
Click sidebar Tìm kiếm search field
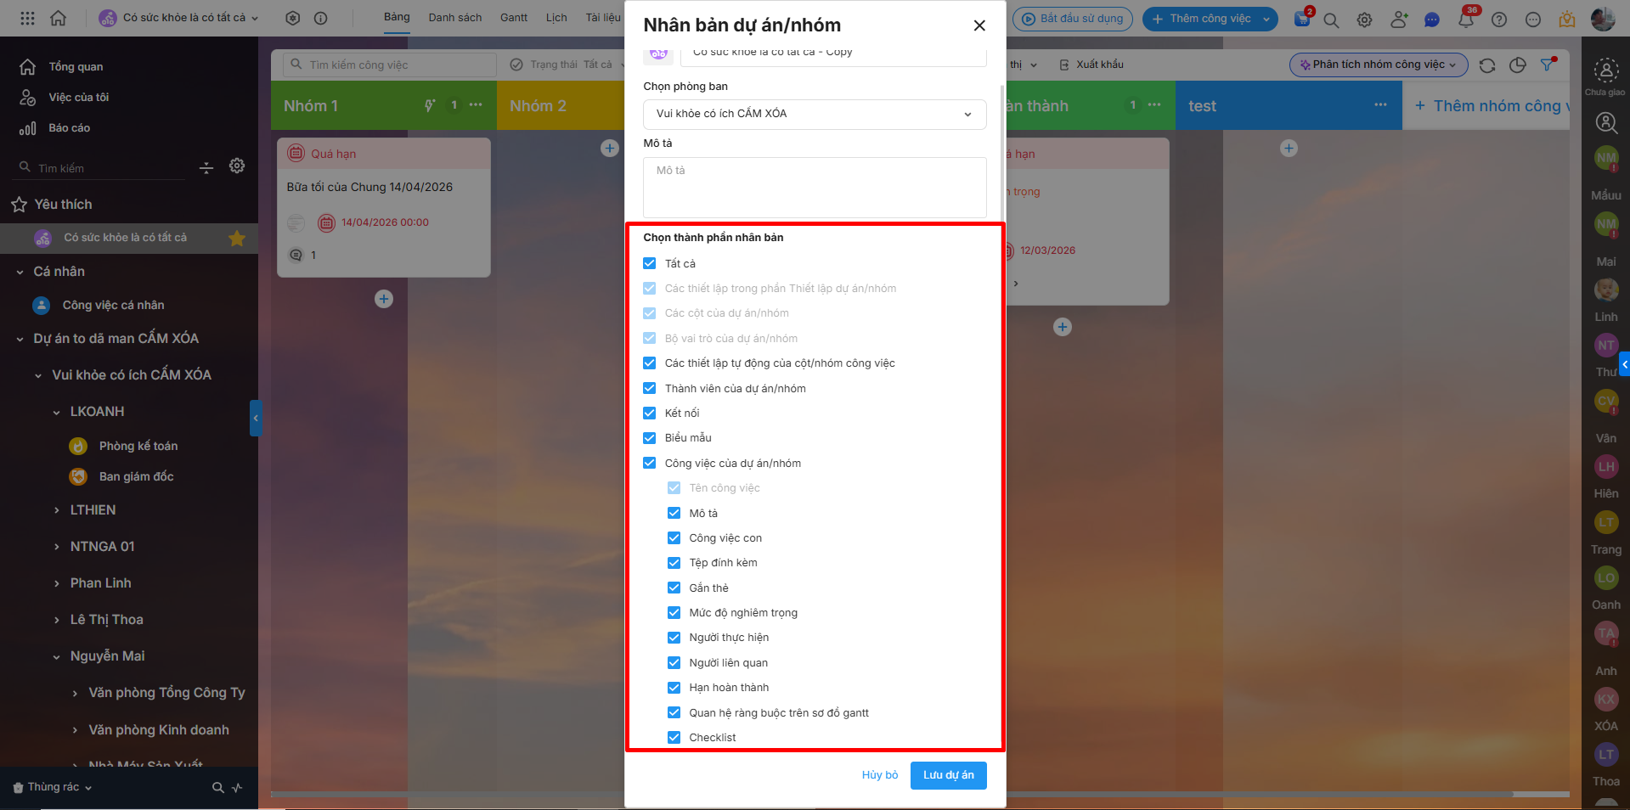(101, 168)
